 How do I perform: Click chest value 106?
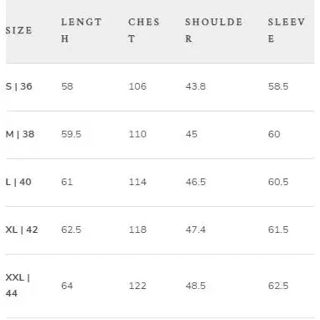tap(137, 86)
